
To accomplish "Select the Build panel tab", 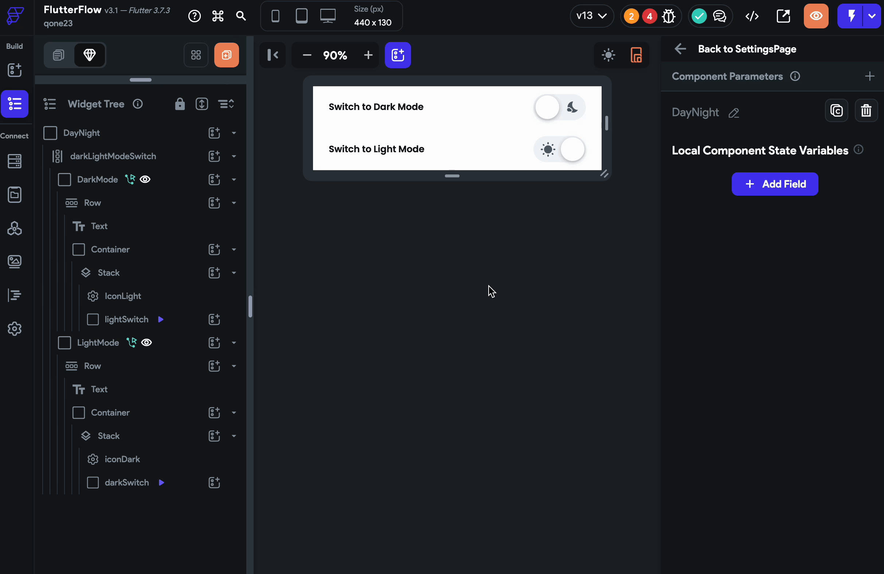I will (x=14, y=46).
